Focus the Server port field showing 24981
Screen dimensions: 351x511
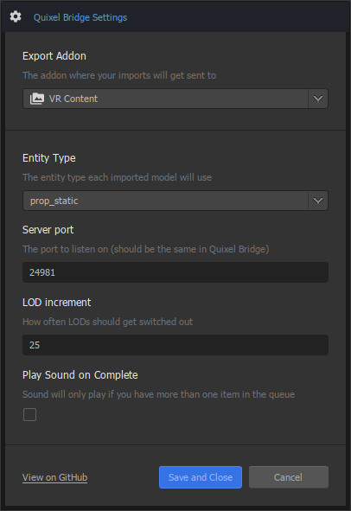[x=175, y=272]
